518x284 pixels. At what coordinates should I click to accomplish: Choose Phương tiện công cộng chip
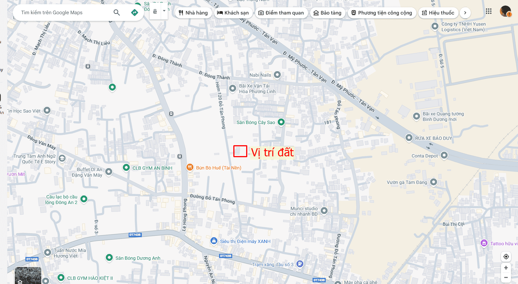(382, 13)
